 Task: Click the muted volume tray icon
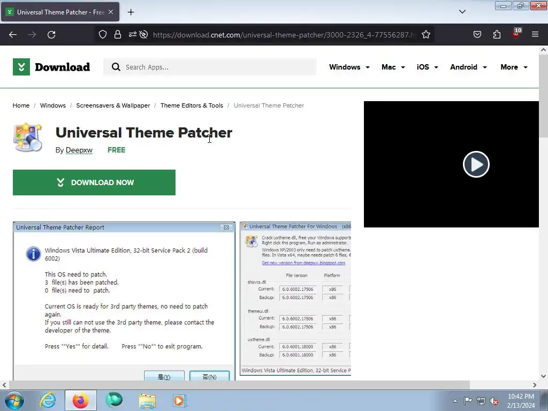point(494,401)
